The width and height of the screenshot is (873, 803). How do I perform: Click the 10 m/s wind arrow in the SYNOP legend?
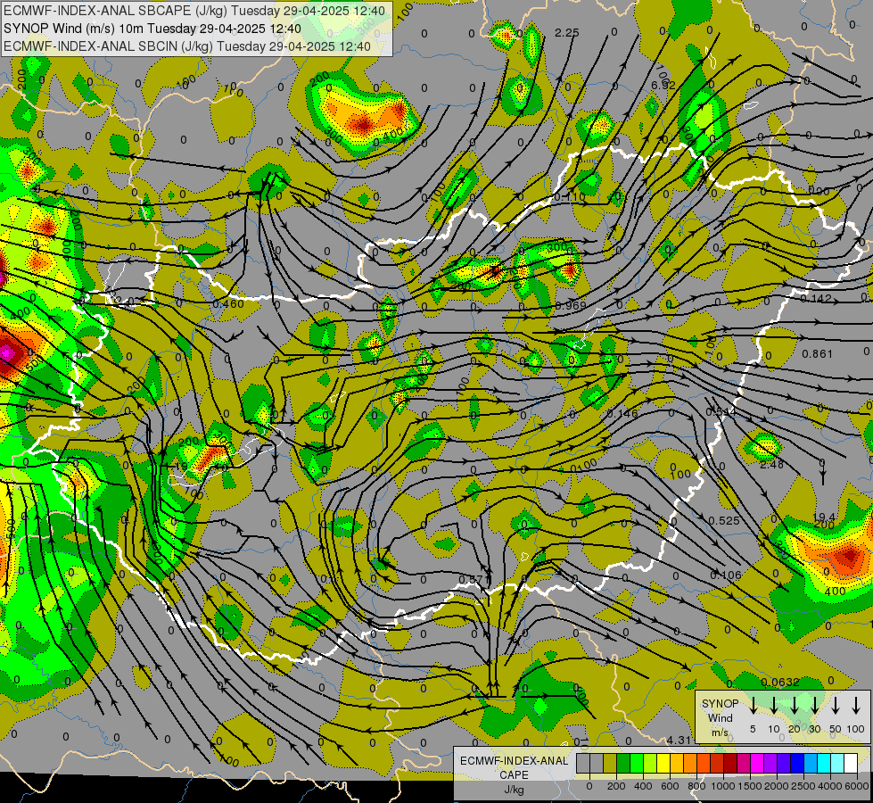(773, 706)
